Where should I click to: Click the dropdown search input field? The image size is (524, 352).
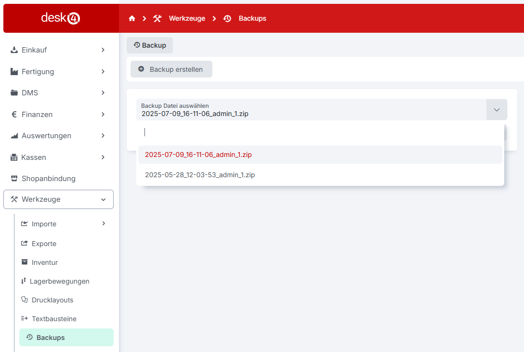[320, 132]
